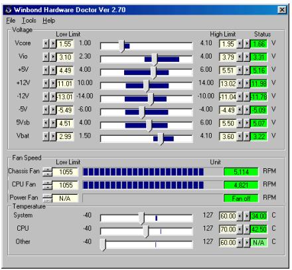Screen dimensions: 292x270
Task: Decrease +12V high limit with left arrow
Action: coord(240,84)
